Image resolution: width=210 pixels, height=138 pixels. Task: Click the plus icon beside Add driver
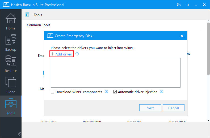53,54
